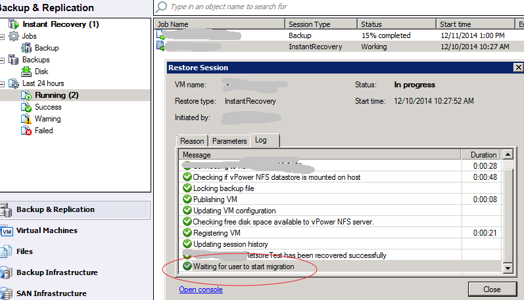524x300 pixels.
Task: Open the Virtual Machines view icon
Action: [x=7, y=231]
